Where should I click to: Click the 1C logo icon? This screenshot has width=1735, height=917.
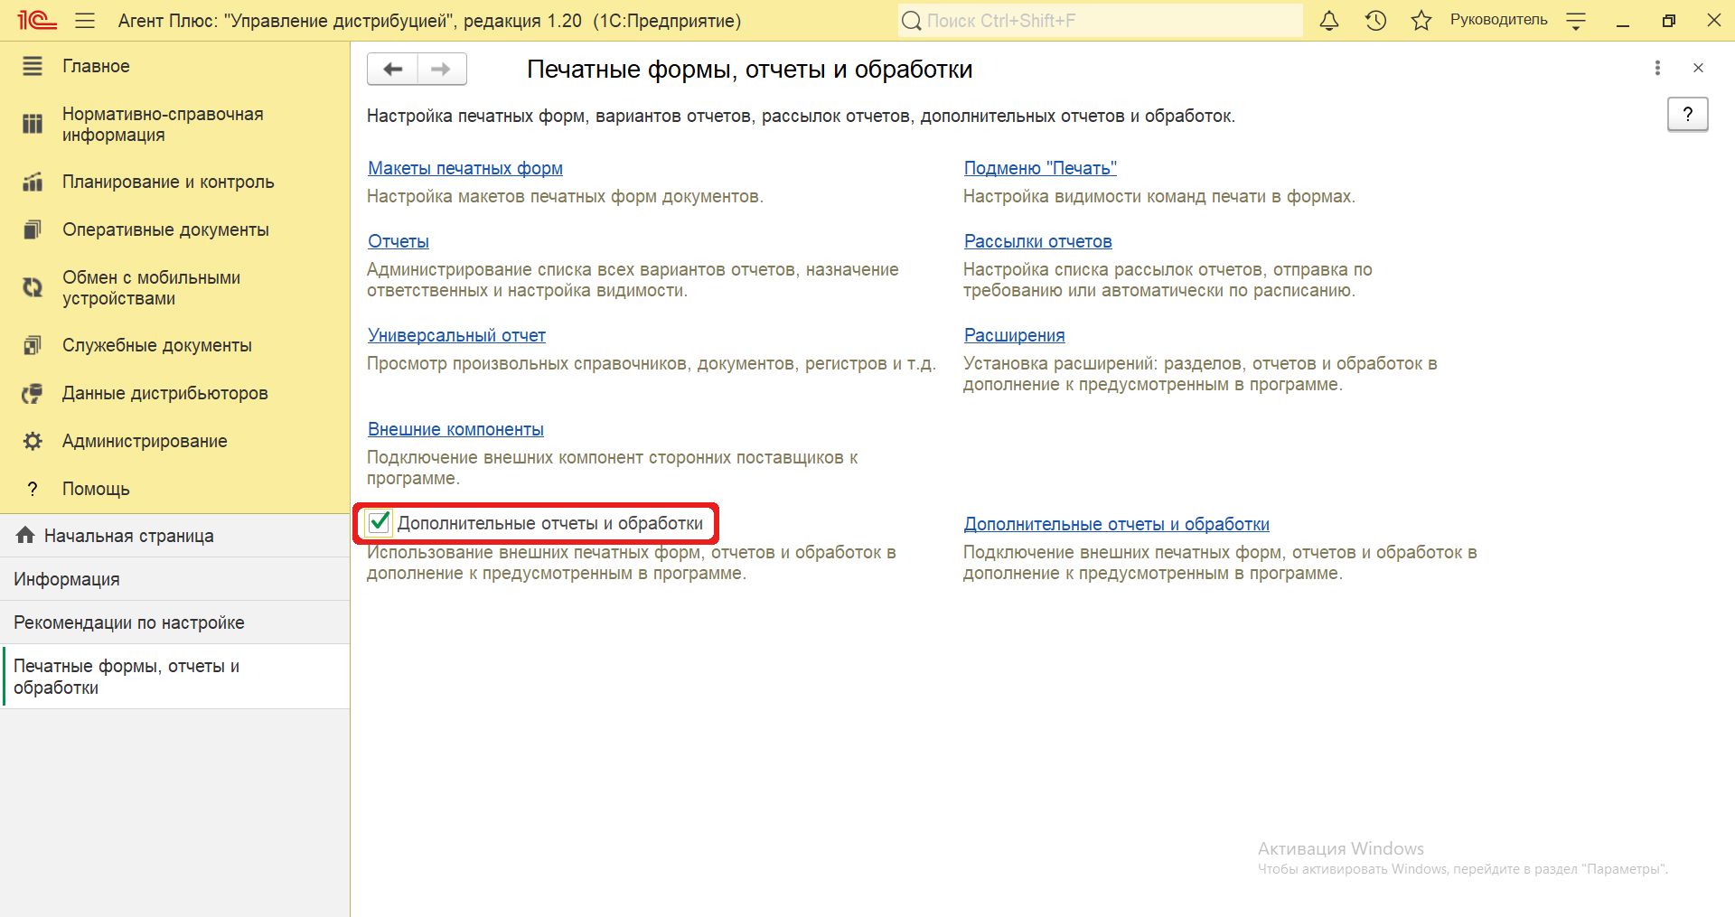click(x=37, y=21)
